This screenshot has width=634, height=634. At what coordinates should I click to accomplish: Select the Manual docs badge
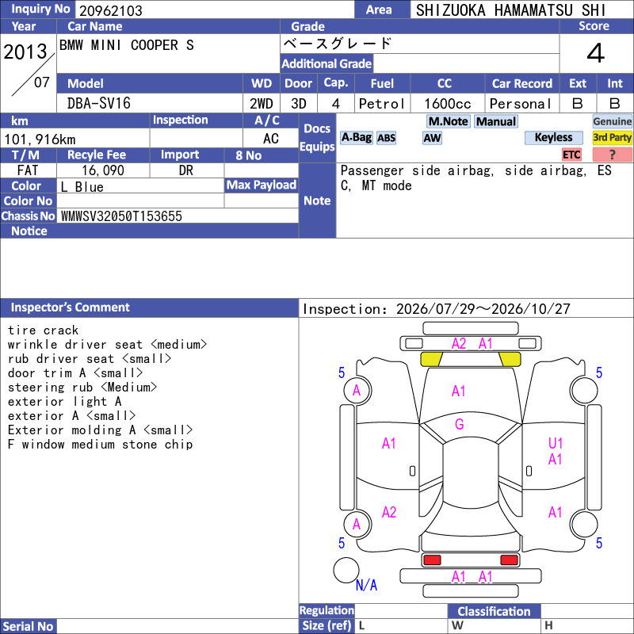point(496,121)
